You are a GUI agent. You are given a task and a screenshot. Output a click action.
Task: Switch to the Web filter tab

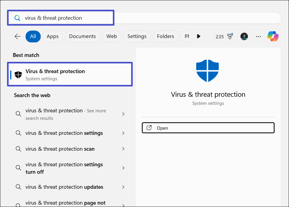pos(112,37)
